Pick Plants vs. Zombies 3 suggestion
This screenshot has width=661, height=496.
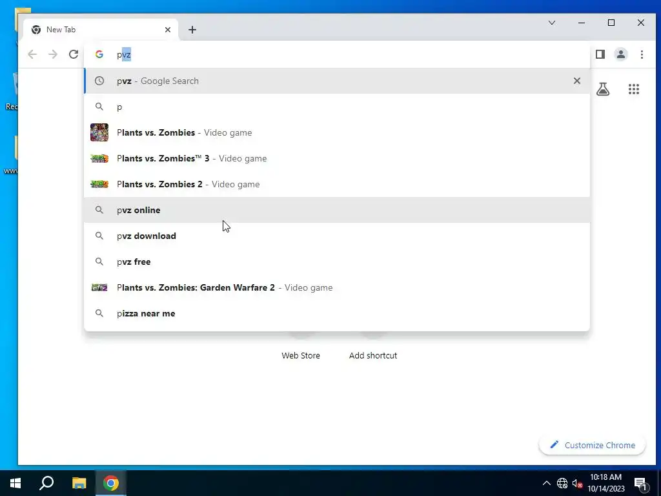pos(336,159)
